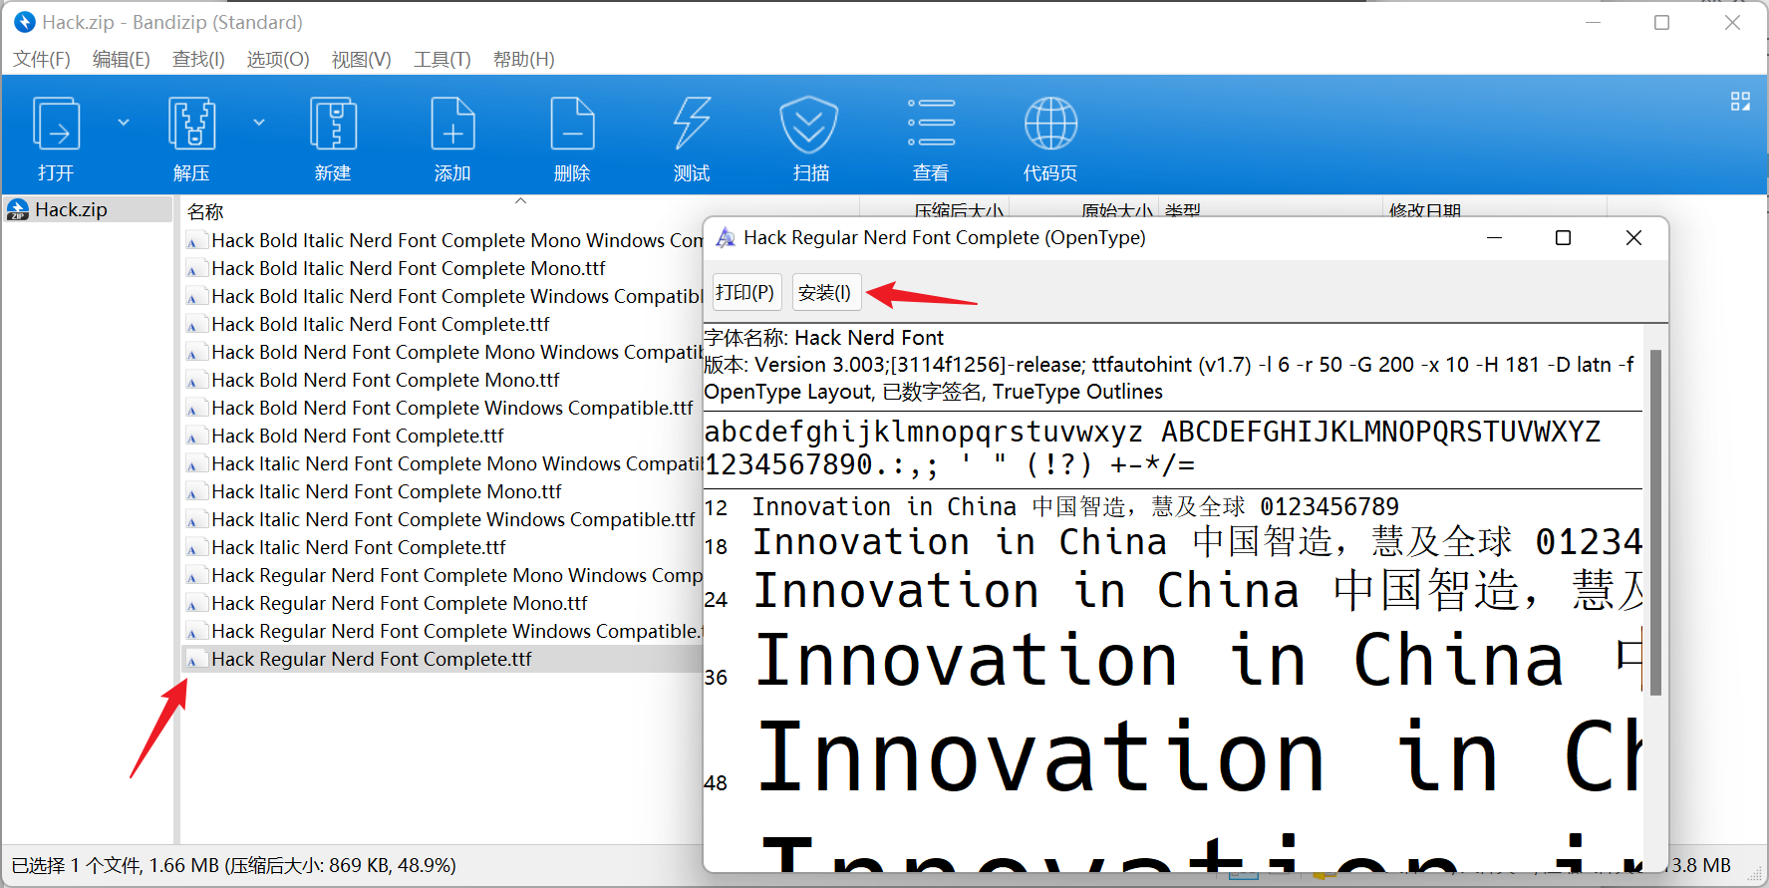Click the font preview window's title bar icon
This screenshot has width=1769, height=888.
726,238
